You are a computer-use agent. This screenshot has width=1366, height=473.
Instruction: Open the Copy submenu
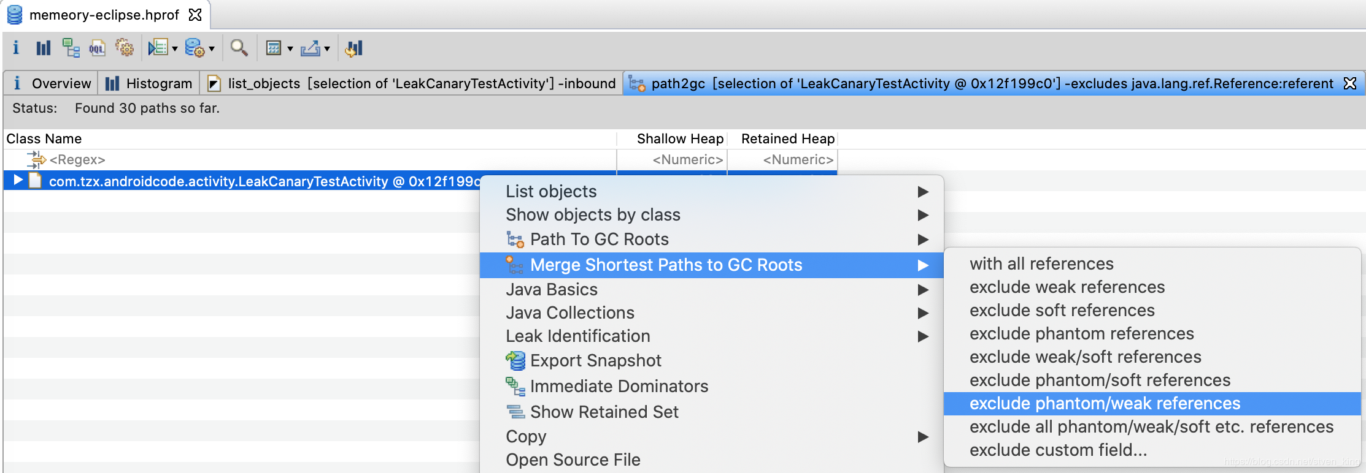(x=712, y=437)
